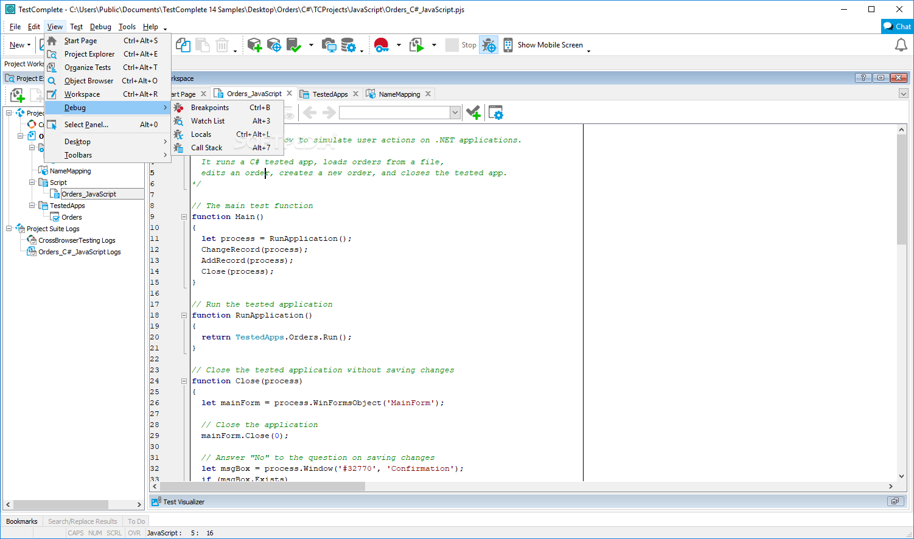Open dropdown arrow next to the checkpoint icon
This screenshot has height=539, width=914.
click(x=311, y=45)
